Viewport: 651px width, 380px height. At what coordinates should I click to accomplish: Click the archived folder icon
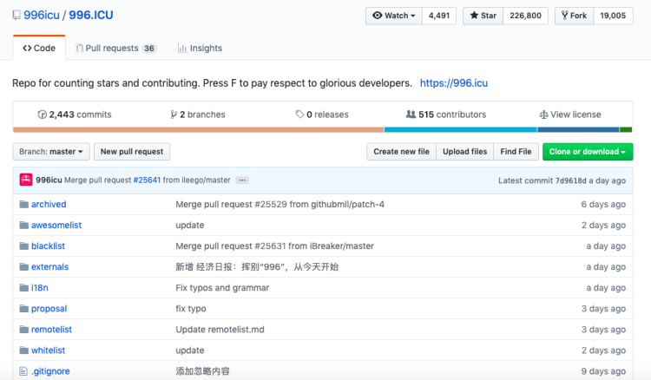point(24,204)
